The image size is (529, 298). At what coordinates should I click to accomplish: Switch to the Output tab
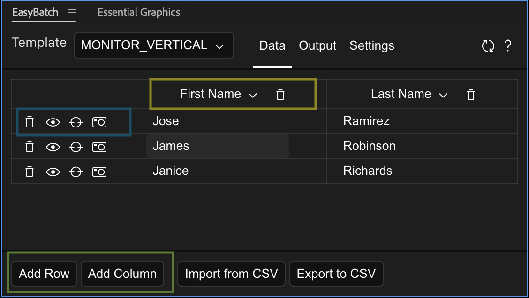pyautogui.click(x=317, y=45)
